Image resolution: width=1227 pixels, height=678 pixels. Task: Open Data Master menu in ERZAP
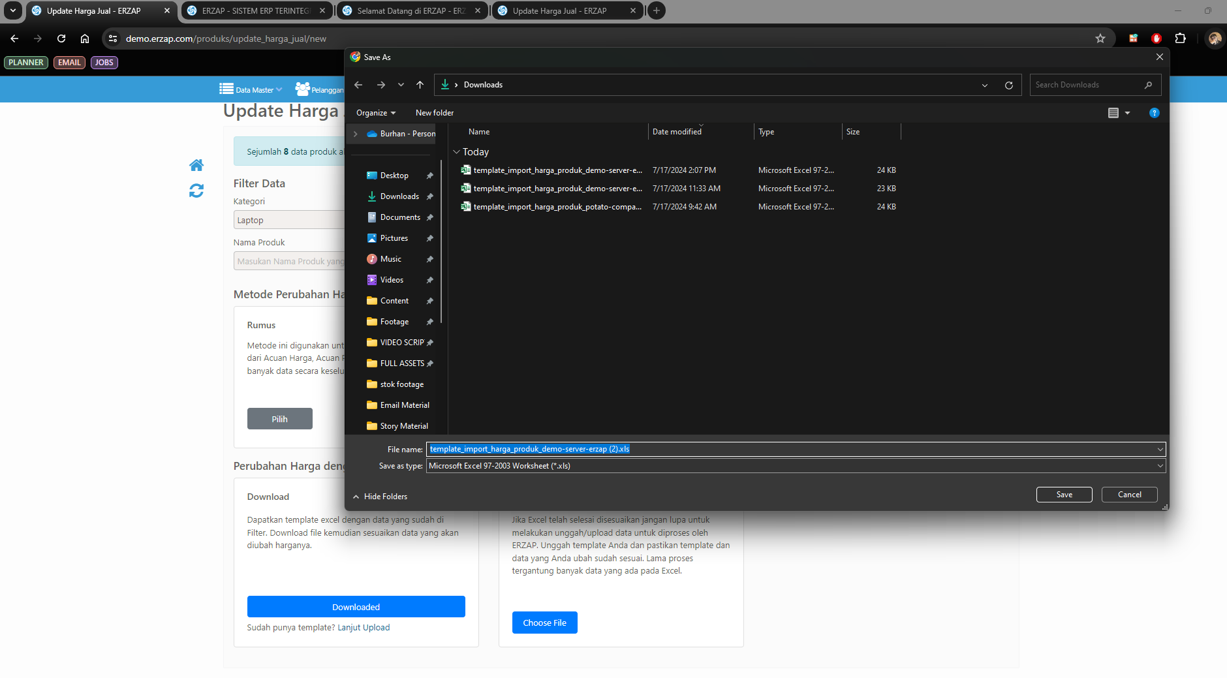point(251,89)
